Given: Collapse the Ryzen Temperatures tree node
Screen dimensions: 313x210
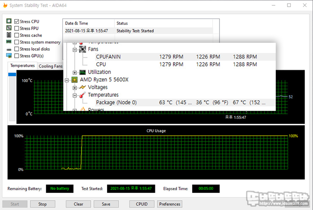Looking at the screenshot, I should (75, 96).
